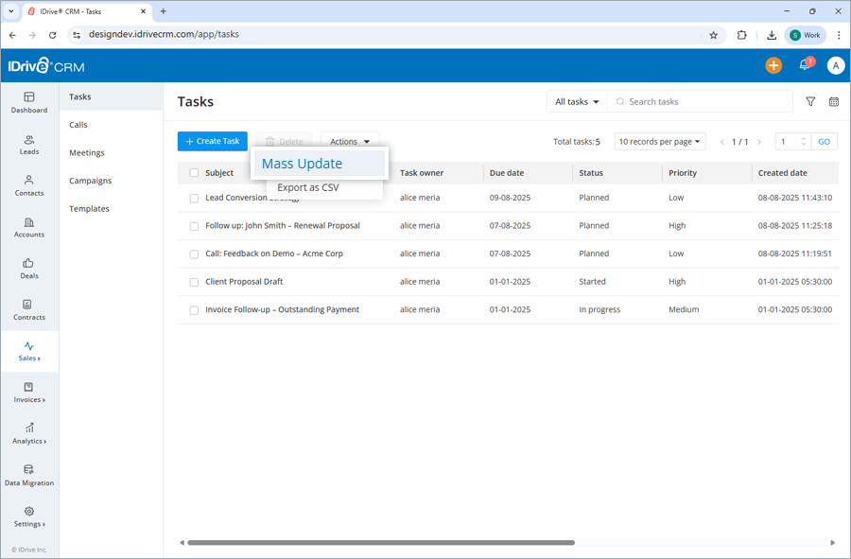Toggle the select-all tasks checkbox
Image resolution: width=851 pixels, height=559 pixels.
coord(194,173)
